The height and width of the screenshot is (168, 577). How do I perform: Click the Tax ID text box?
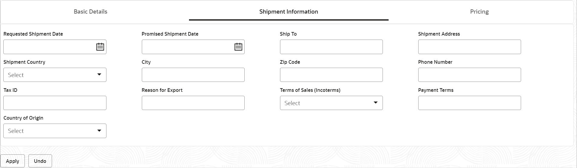point(55,103)
